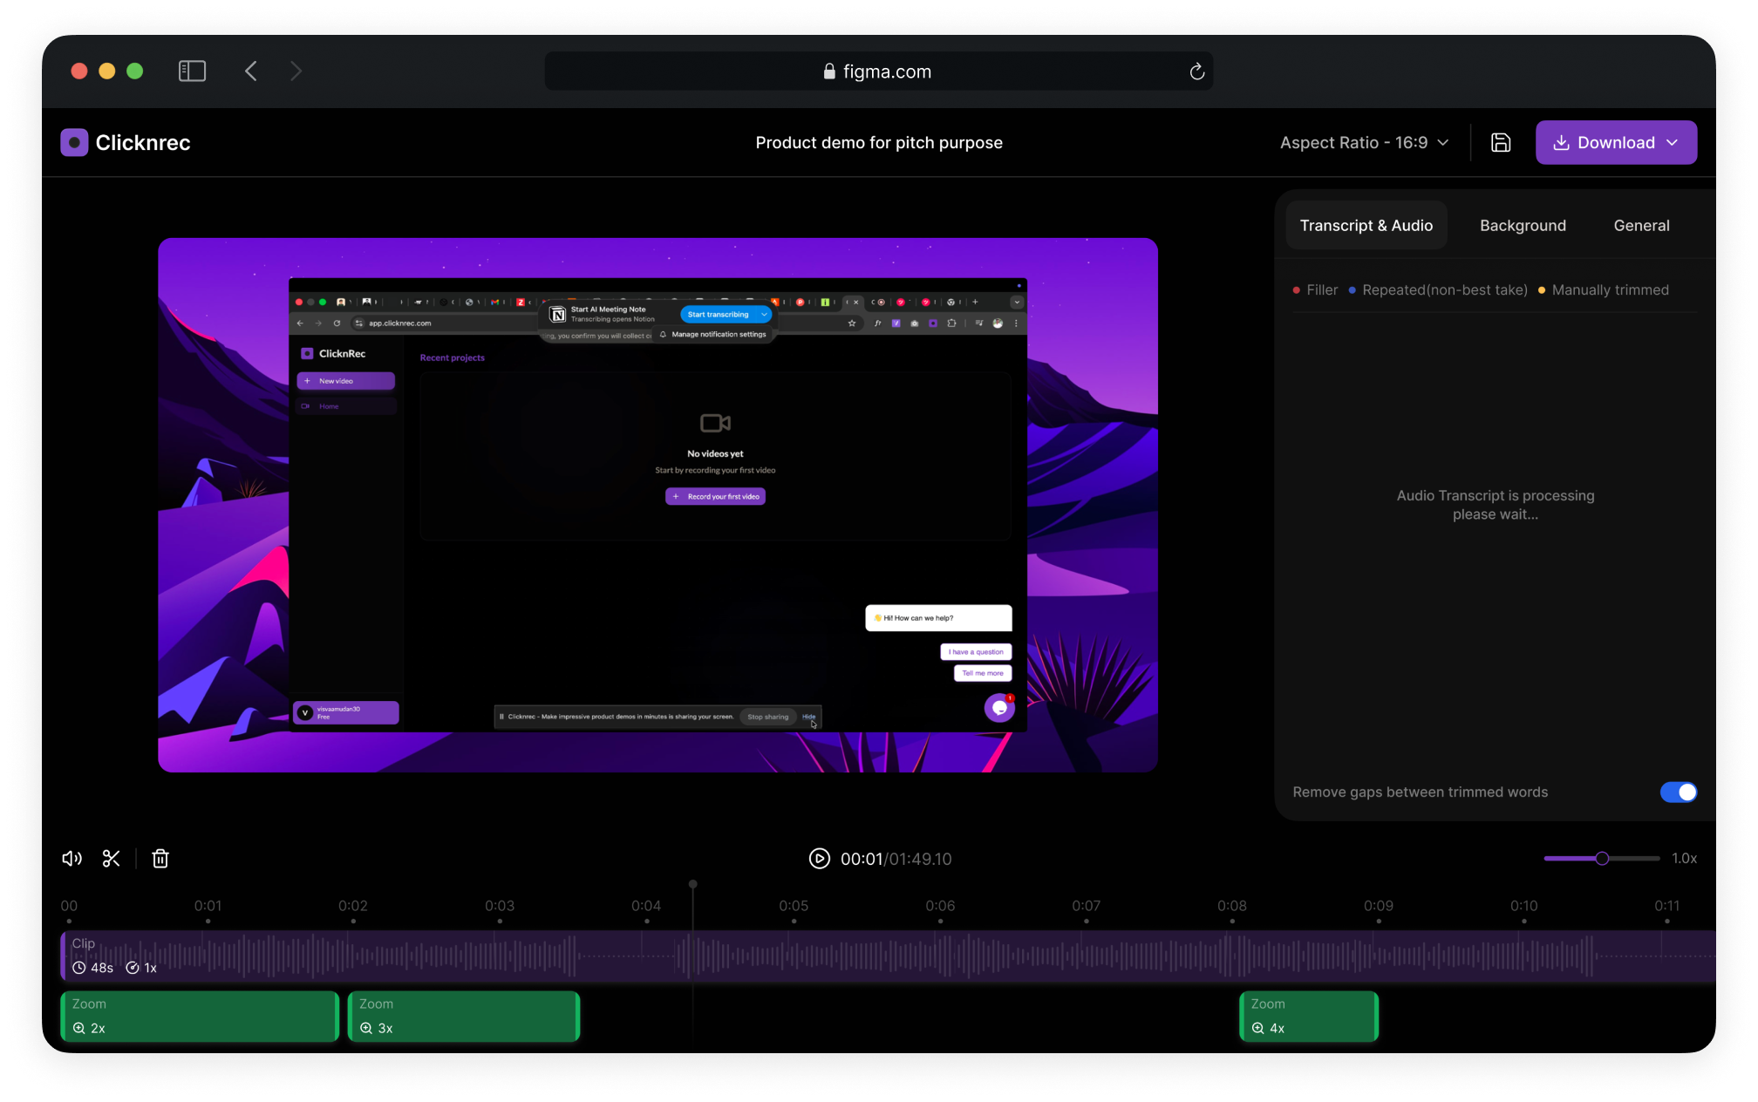Reload the page in address bar
This screenshot has width=1758, height=1102.
coord(1196,71)
